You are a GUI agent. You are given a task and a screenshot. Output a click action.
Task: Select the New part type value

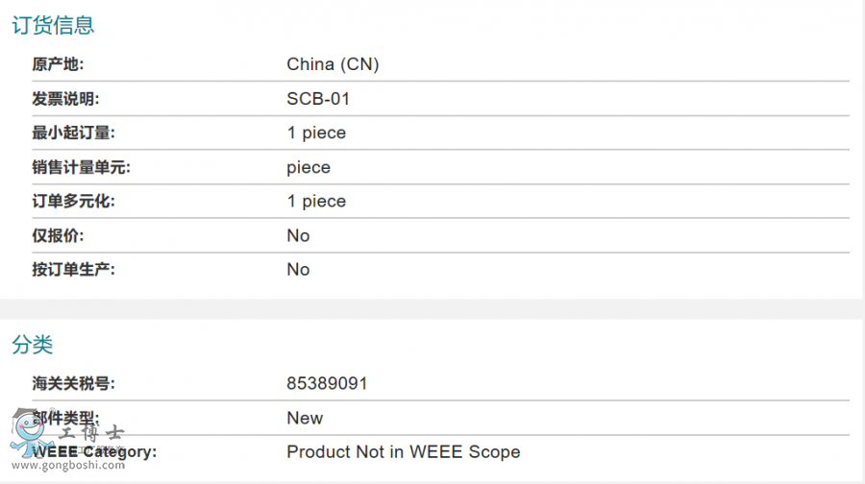pos(305,418)
